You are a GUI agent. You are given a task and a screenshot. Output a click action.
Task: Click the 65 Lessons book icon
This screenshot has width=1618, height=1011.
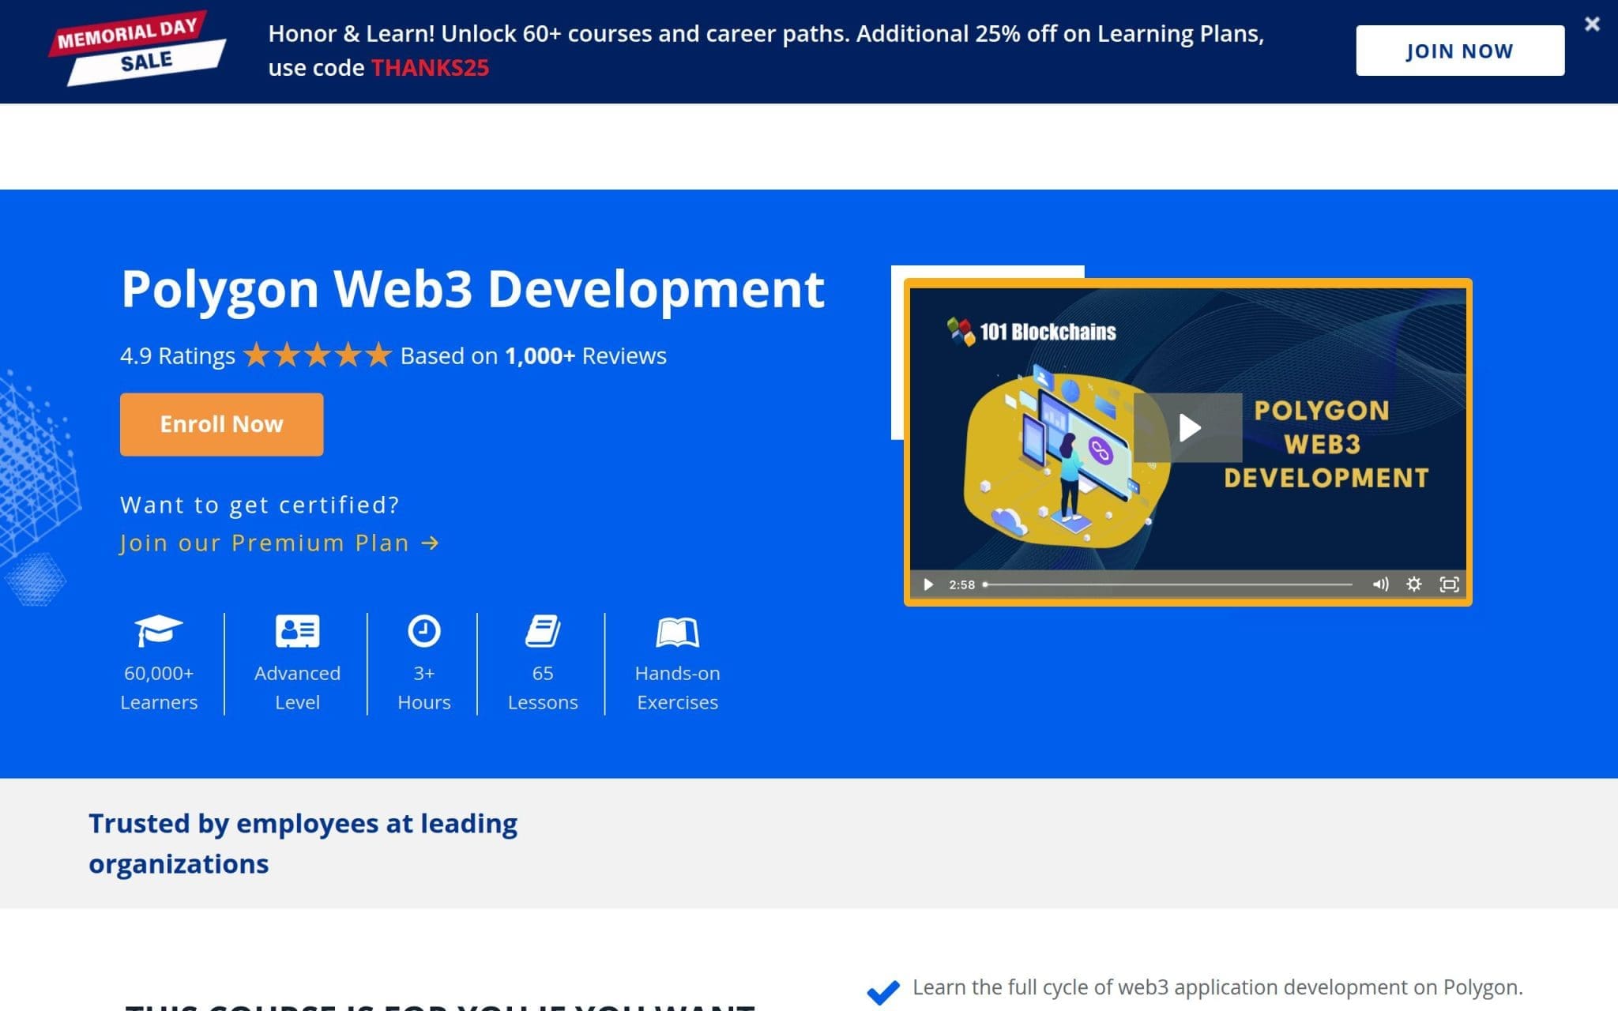(543, 631)
